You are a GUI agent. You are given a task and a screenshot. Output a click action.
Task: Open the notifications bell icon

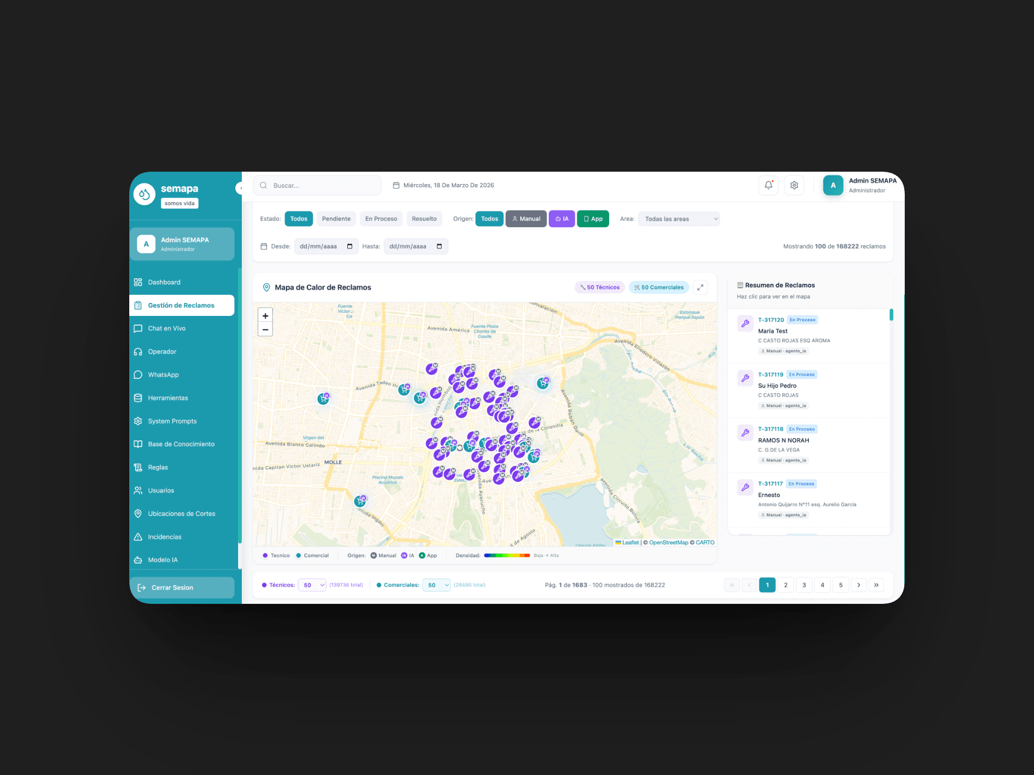768,185
